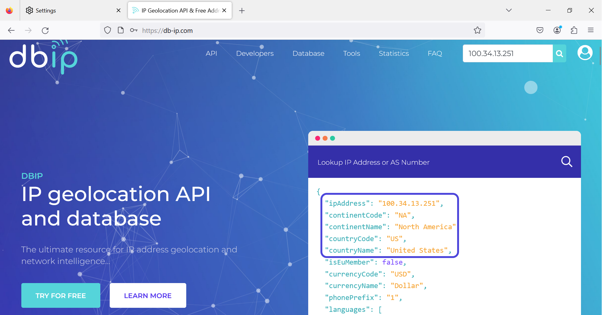The height and width of the screenshot is (315, 602).
Task: Select the ipAddress value 100.34.13.251
Action: point(409,204)
